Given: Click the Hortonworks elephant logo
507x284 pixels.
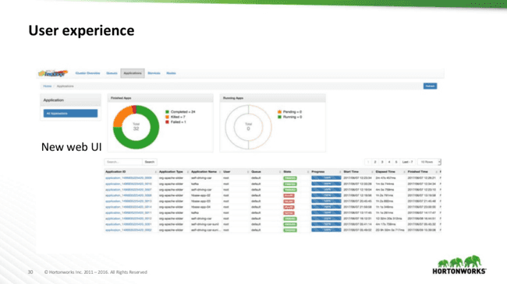Looking at the screenshot, I should pos(459,265).
